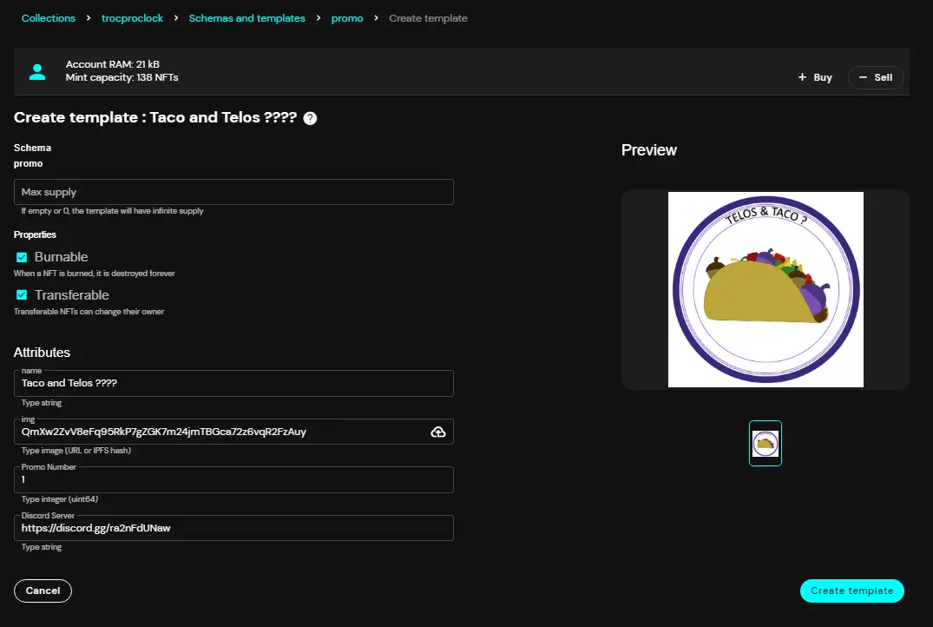Click the cloud upload icon in img field
Screen dimensions: 933x627
(438, 432)
